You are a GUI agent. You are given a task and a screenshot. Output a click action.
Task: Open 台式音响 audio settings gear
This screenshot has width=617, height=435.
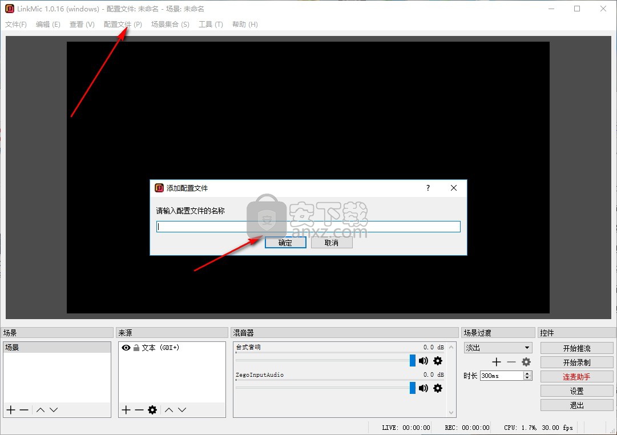coord(438,361)
